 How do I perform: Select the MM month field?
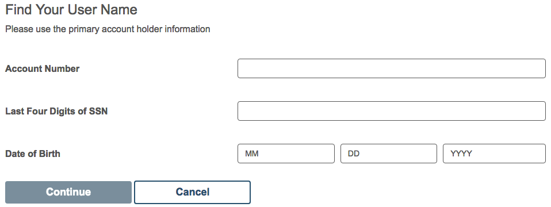coord(286,153)
